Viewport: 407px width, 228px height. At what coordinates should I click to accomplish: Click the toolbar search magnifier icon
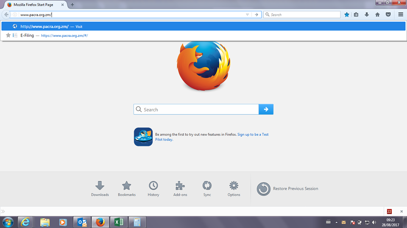pyautogui.click(x=268, y=15)
